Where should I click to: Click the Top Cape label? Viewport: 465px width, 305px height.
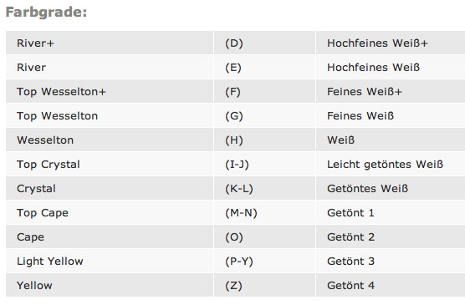(43, 213)
